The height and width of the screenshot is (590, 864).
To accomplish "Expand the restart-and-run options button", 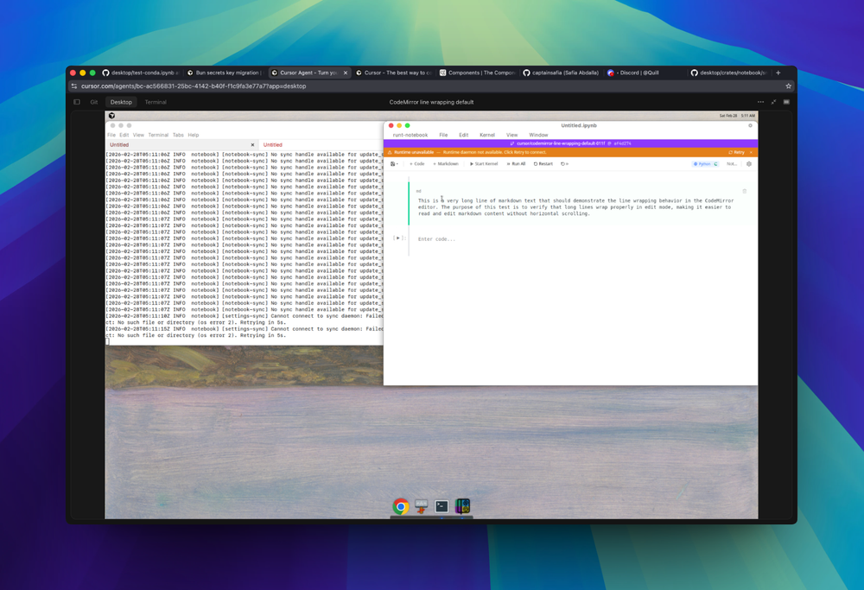I will (564, 163).
